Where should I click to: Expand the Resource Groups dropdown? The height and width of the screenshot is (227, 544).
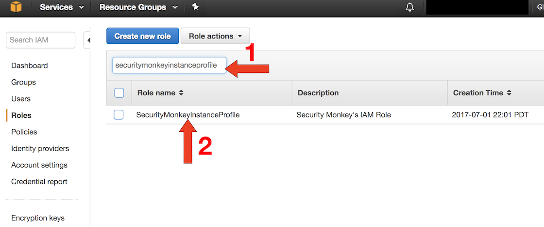(x=138, y=7)
